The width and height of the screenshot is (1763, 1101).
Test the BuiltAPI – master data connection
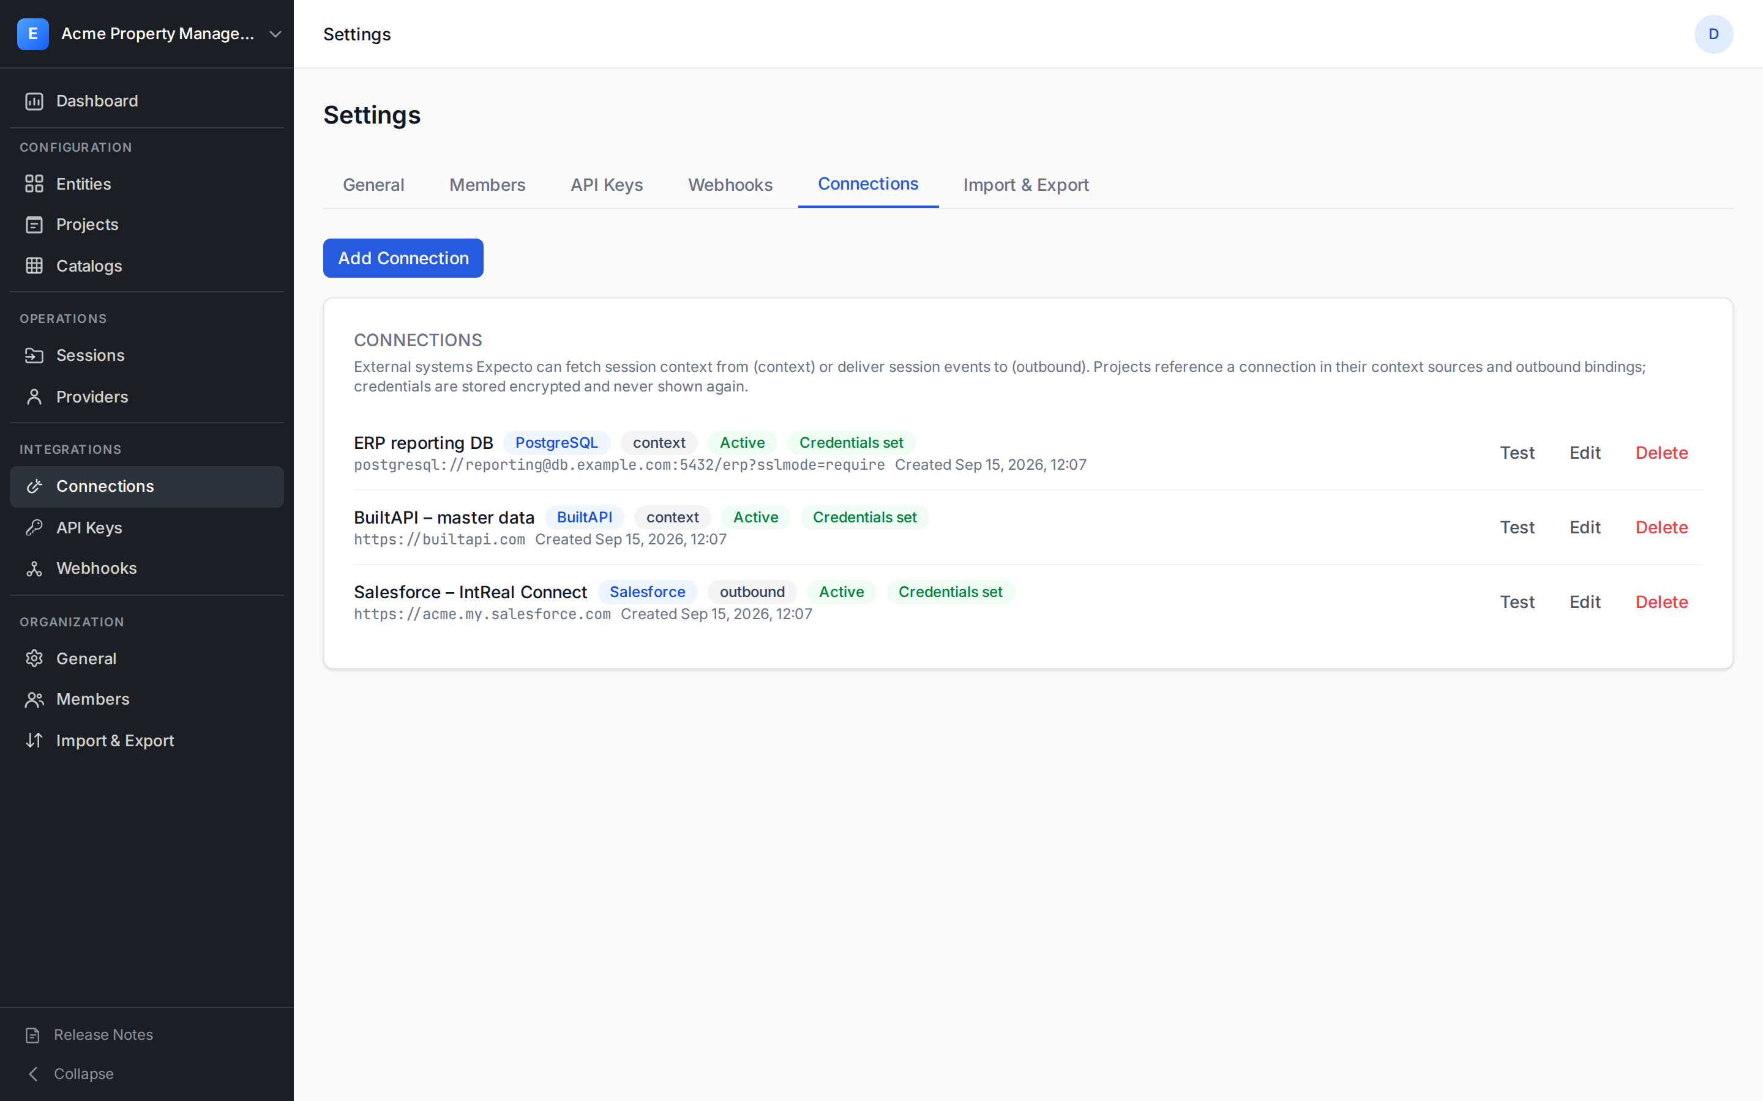tap(1517, 527)
